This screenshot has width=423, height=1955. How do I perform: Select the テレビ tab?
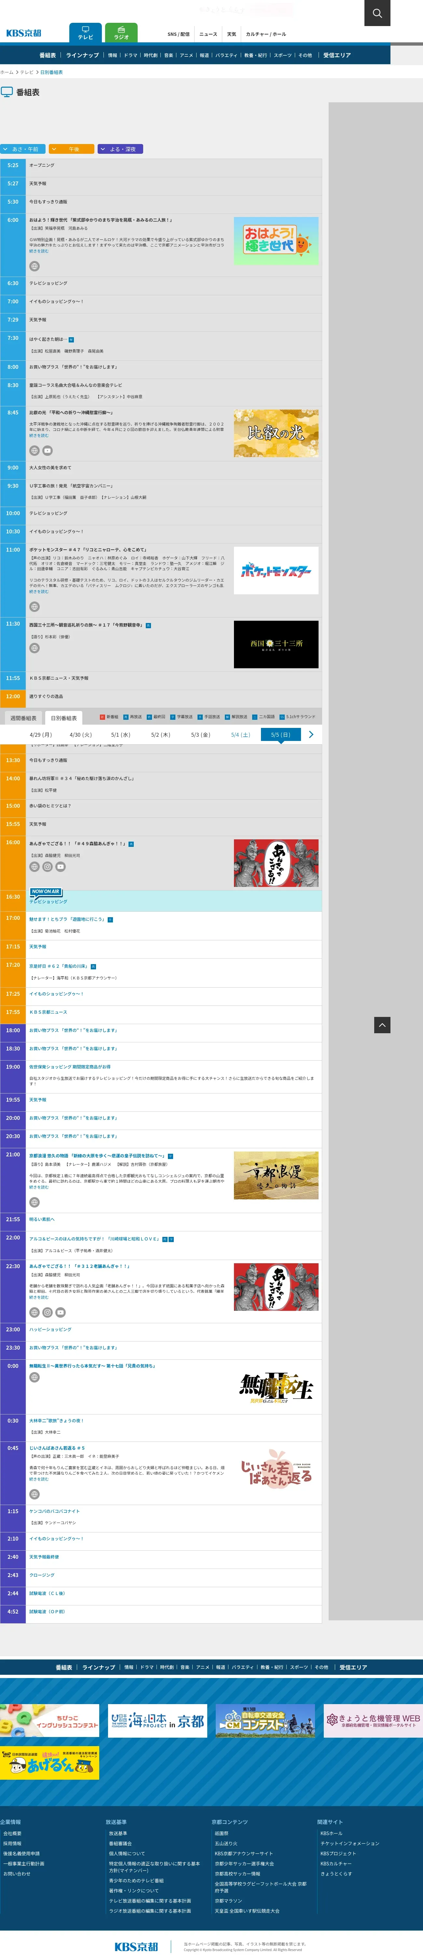pyautogui.click(x=86, y=33)
